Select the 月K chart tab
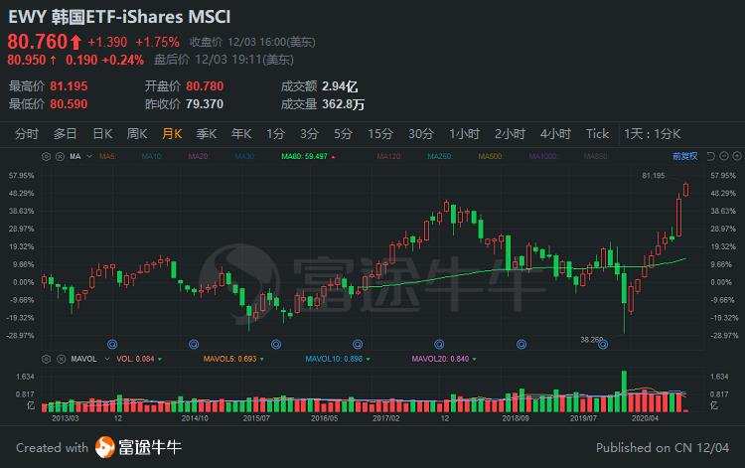The image size is (745, 468). pyautogui.click(x=172, y=134)
